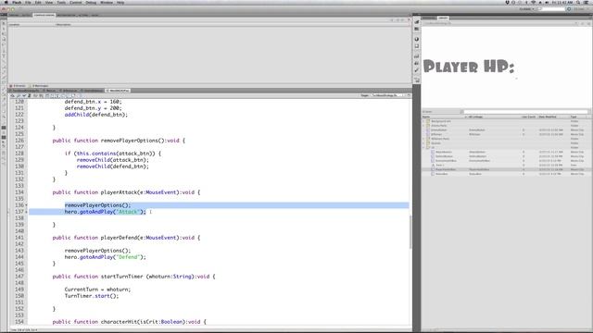Select the Text tool

click(x=4, y=55)
